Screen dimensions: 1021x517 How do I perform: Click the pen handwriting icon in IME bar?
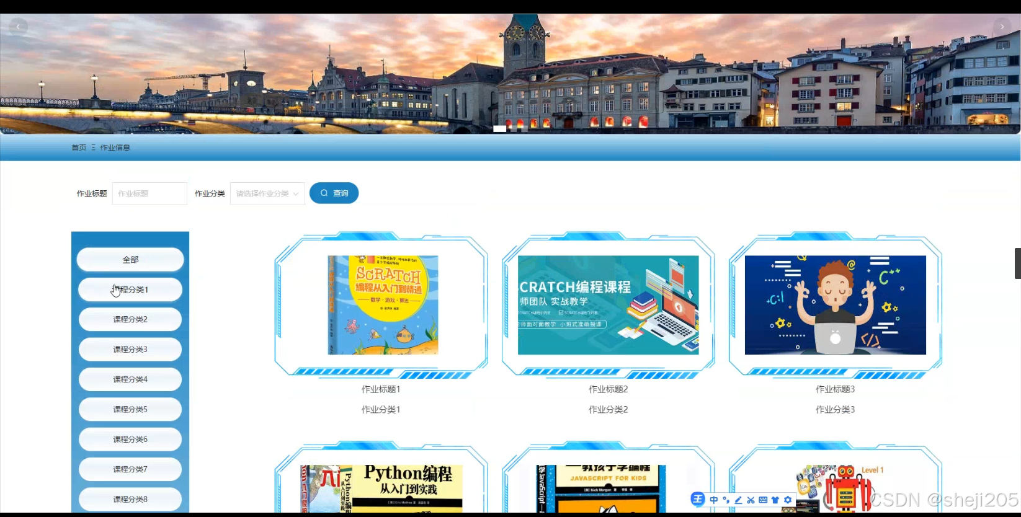click(738, 500)
